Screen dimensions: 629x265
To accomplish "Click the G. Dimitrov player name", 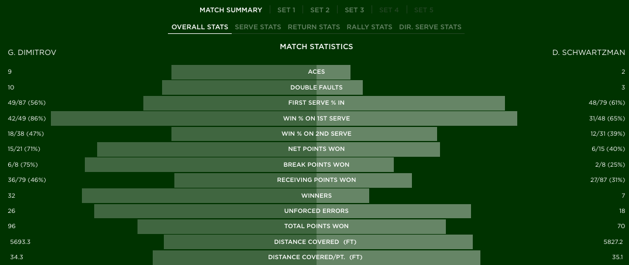I will click(32, 53).
